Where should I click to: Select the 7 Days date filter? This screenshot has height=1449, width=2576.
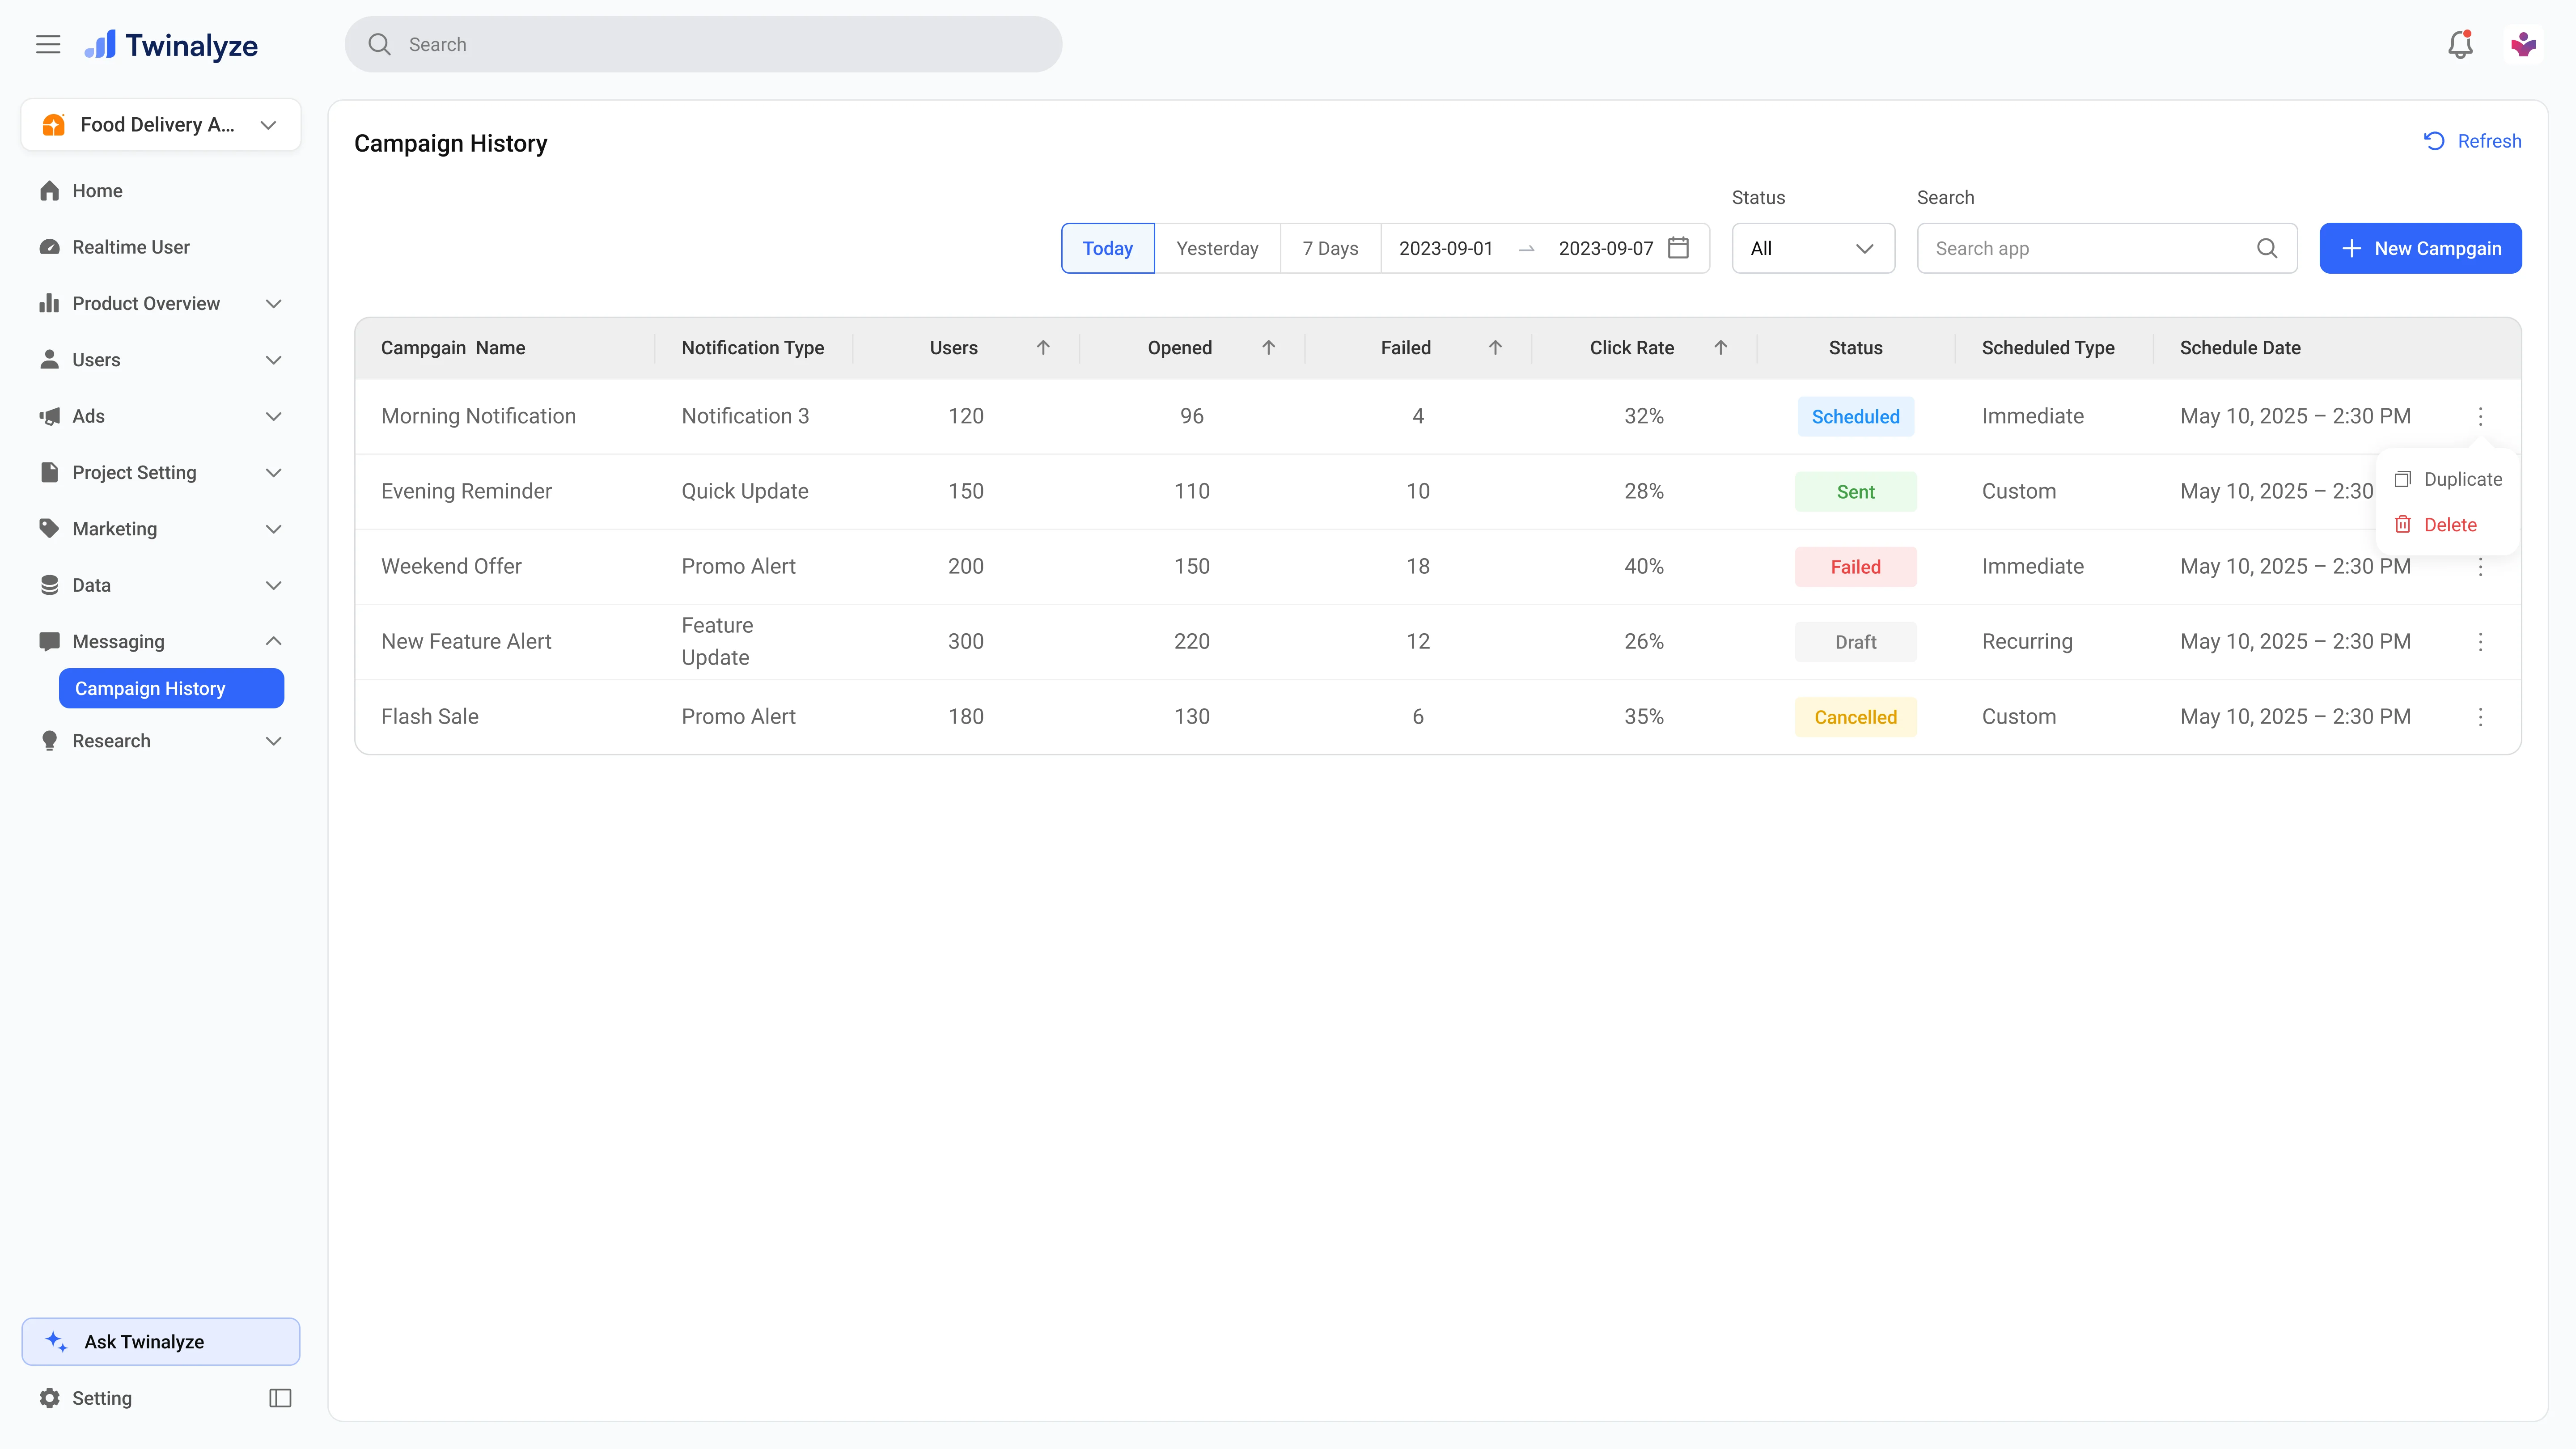pyautogui.click(x=1330, y=248)
